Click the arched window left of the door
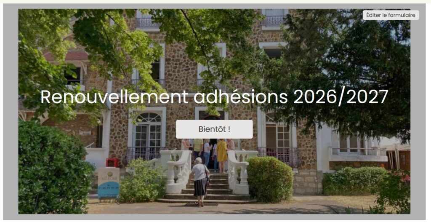431x222 pixels. pos(148,132)
